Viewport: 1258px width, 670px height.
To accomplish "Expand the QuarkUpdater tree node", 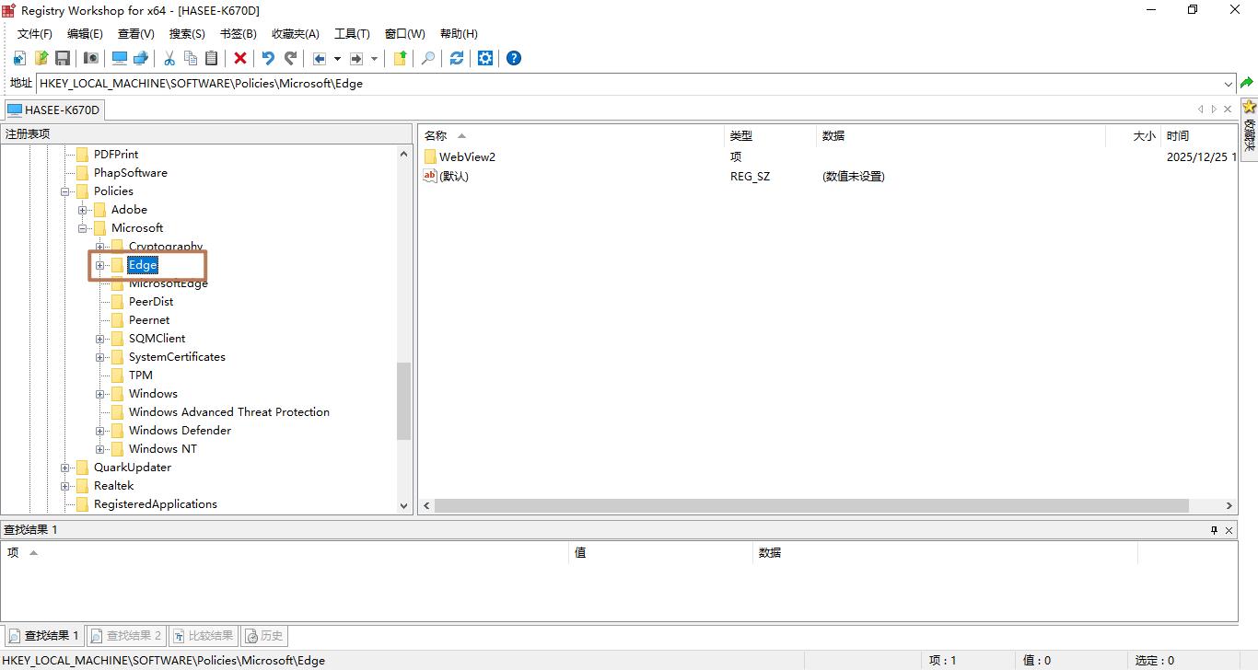I will pos(65,468).
